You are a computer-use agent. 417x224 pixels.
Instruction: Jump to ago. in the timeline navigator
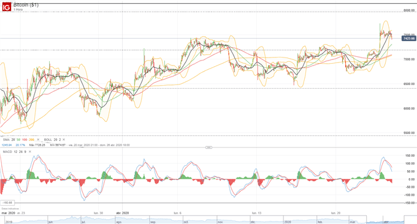pos(118,222)
